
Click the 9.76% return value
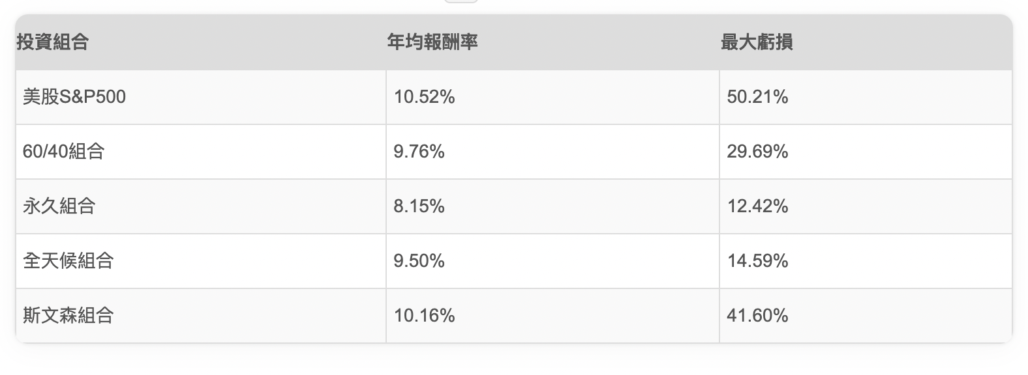pyautogui.click(x=419, y=152)
